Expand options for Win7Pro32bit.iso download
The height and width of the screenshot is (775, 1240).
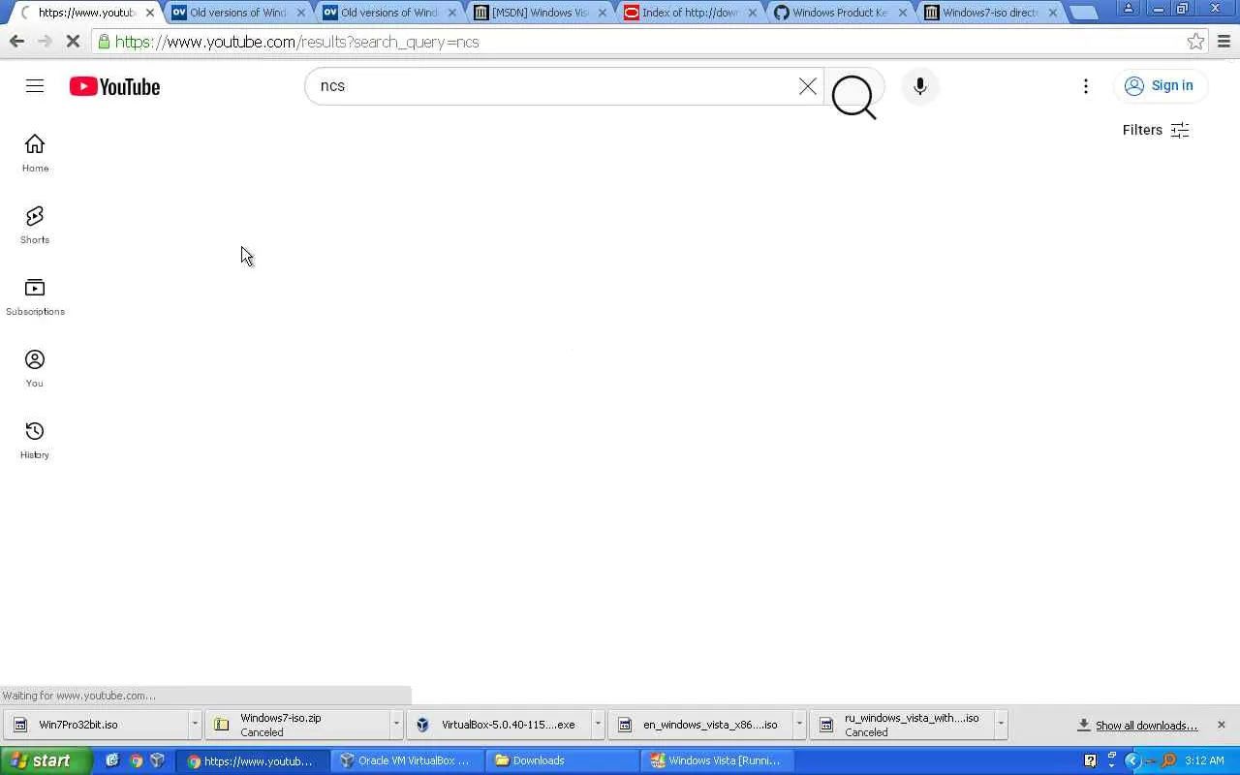pos(195,725)
